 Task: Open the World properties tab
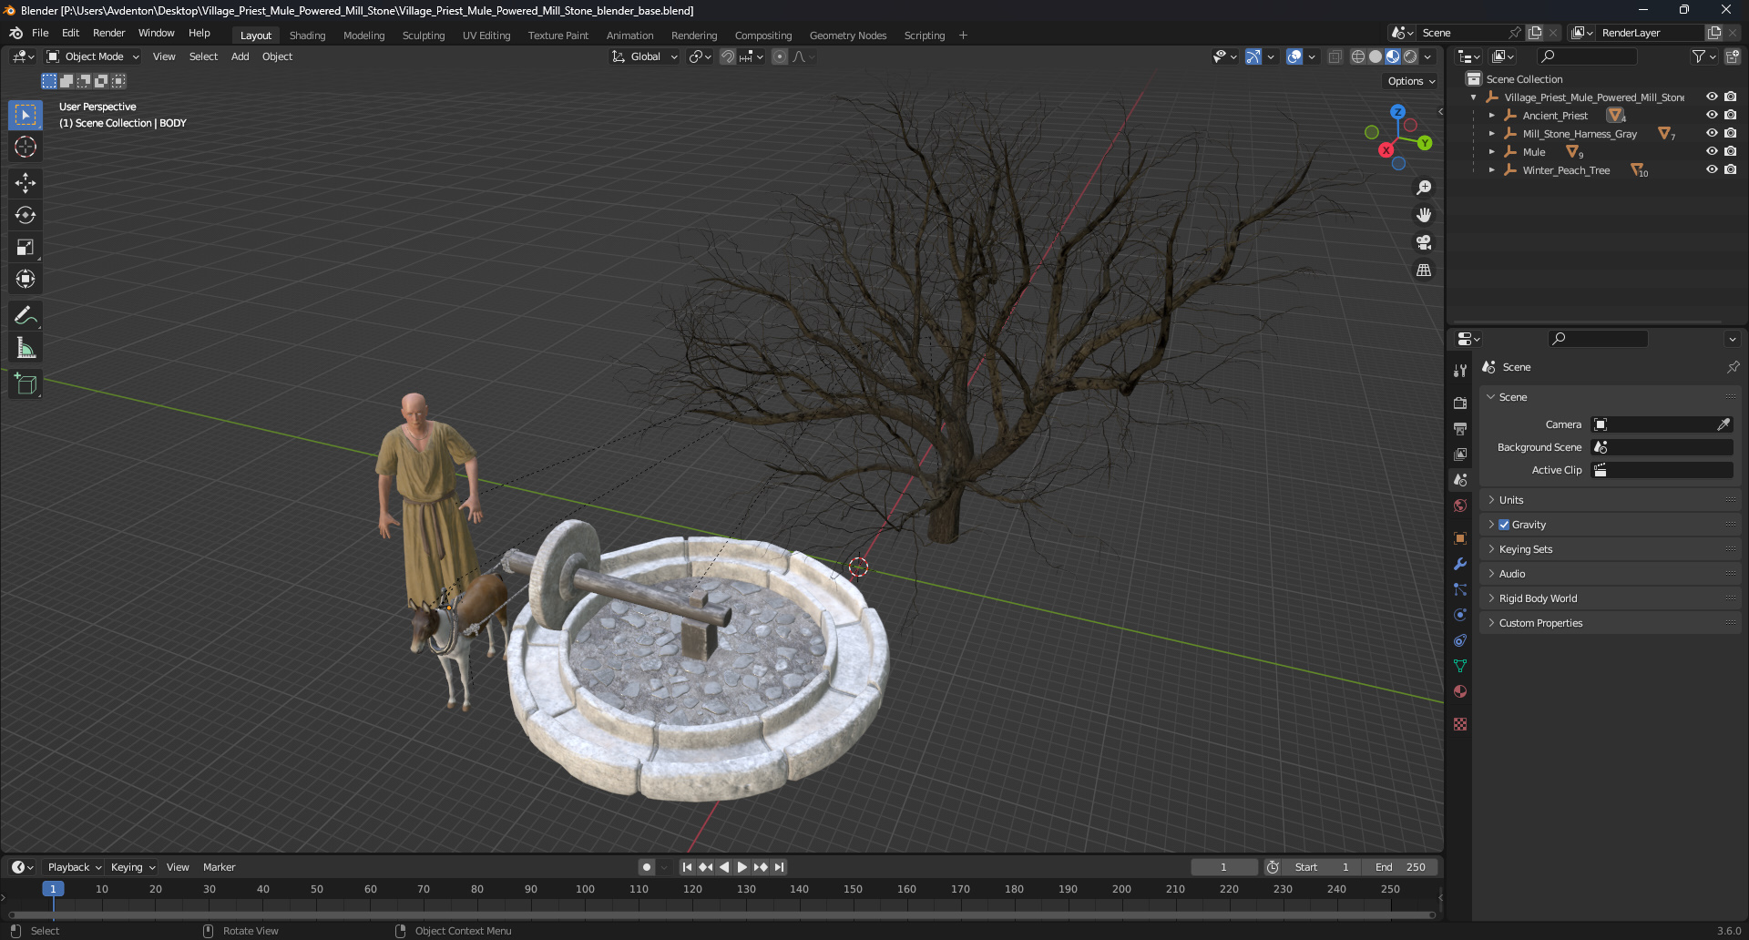[x=1460, y=506]
